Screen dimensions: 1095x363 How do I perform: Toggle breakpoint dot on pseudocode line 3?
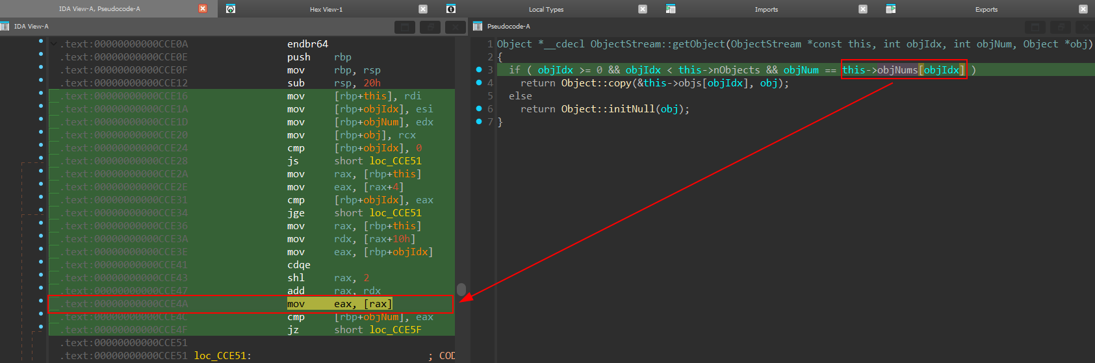tap(479, 69)
